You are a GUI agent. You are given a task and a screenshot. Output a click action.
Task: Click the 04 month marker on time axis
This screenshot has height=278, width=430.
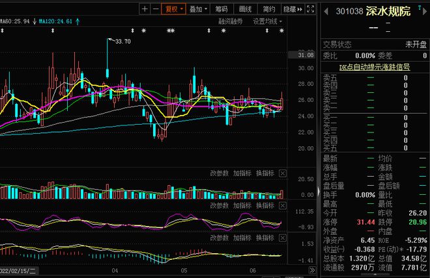[x=115, y=271]
